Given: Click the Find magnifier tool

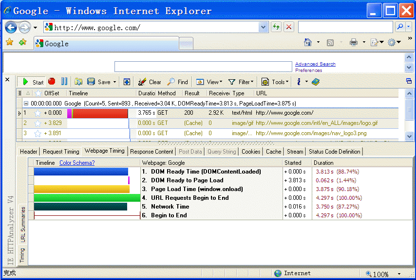Looking at the screenshot, I should pyautogui.click(x=177, y=82).
